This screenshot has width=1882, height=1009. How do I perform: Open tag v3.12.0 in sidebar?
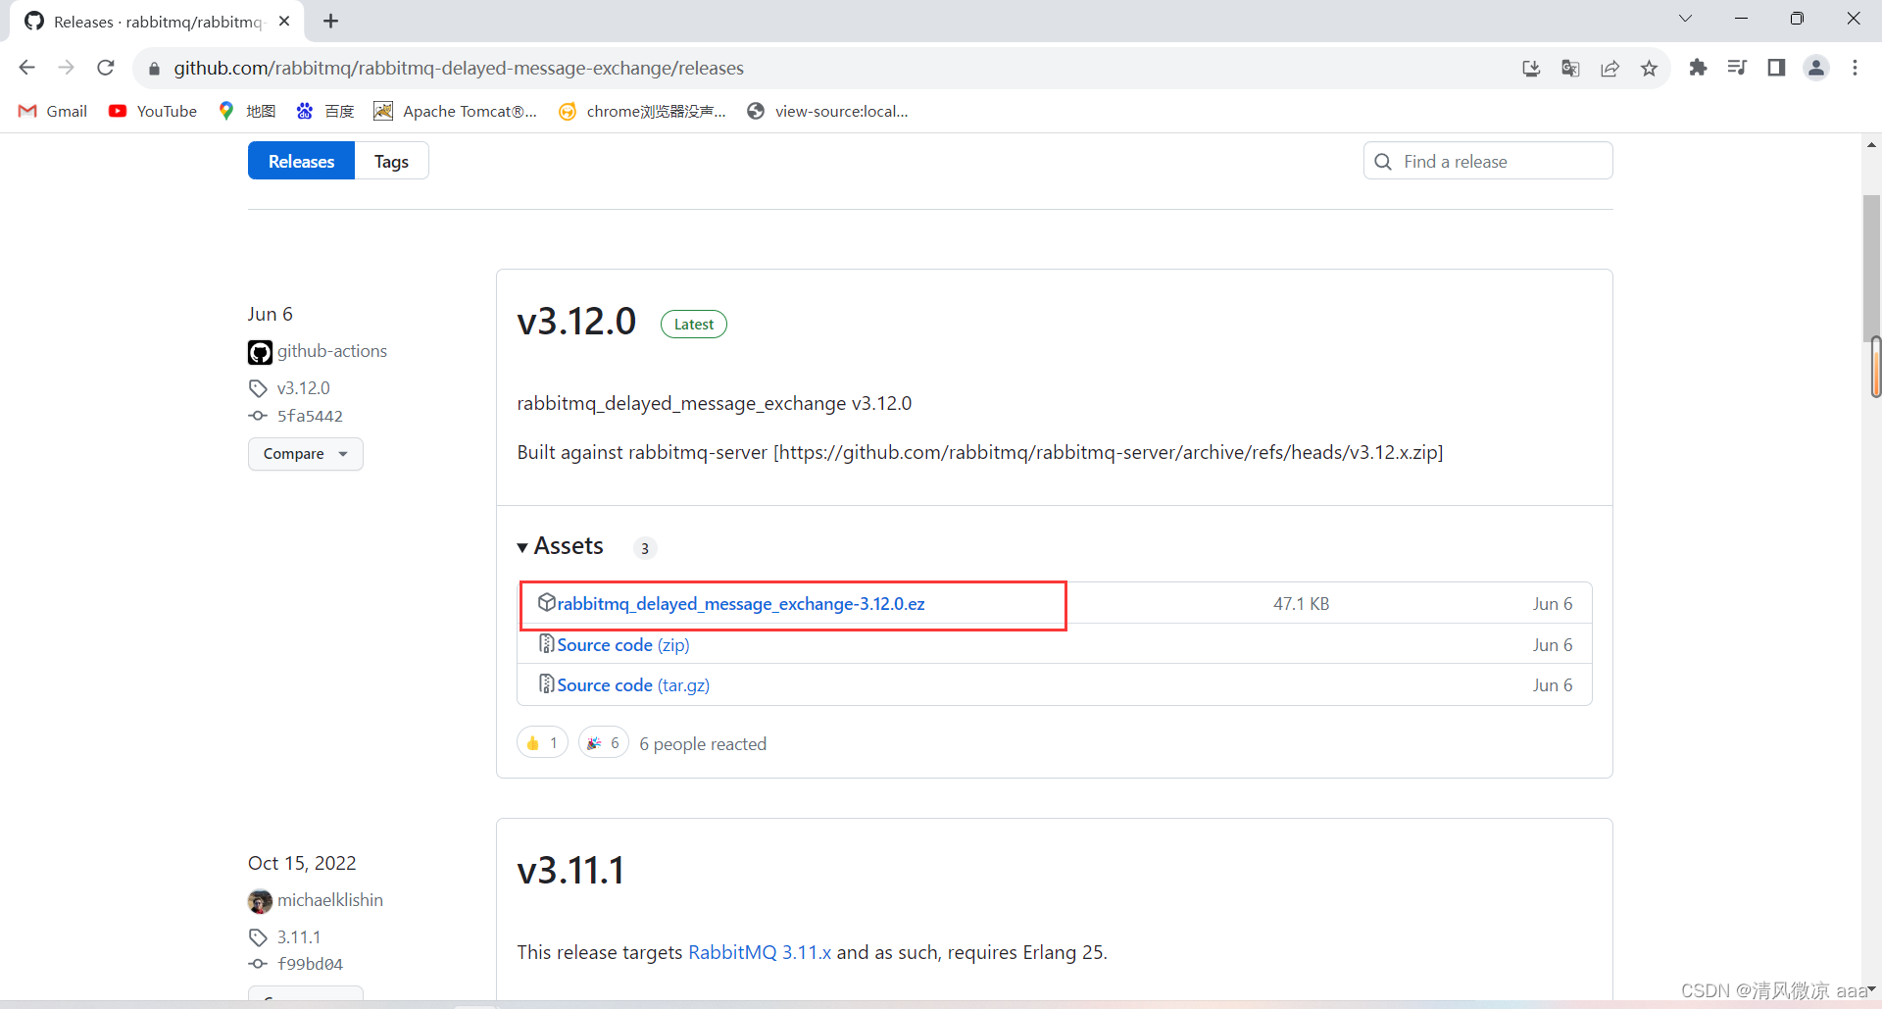coord(304,388)
